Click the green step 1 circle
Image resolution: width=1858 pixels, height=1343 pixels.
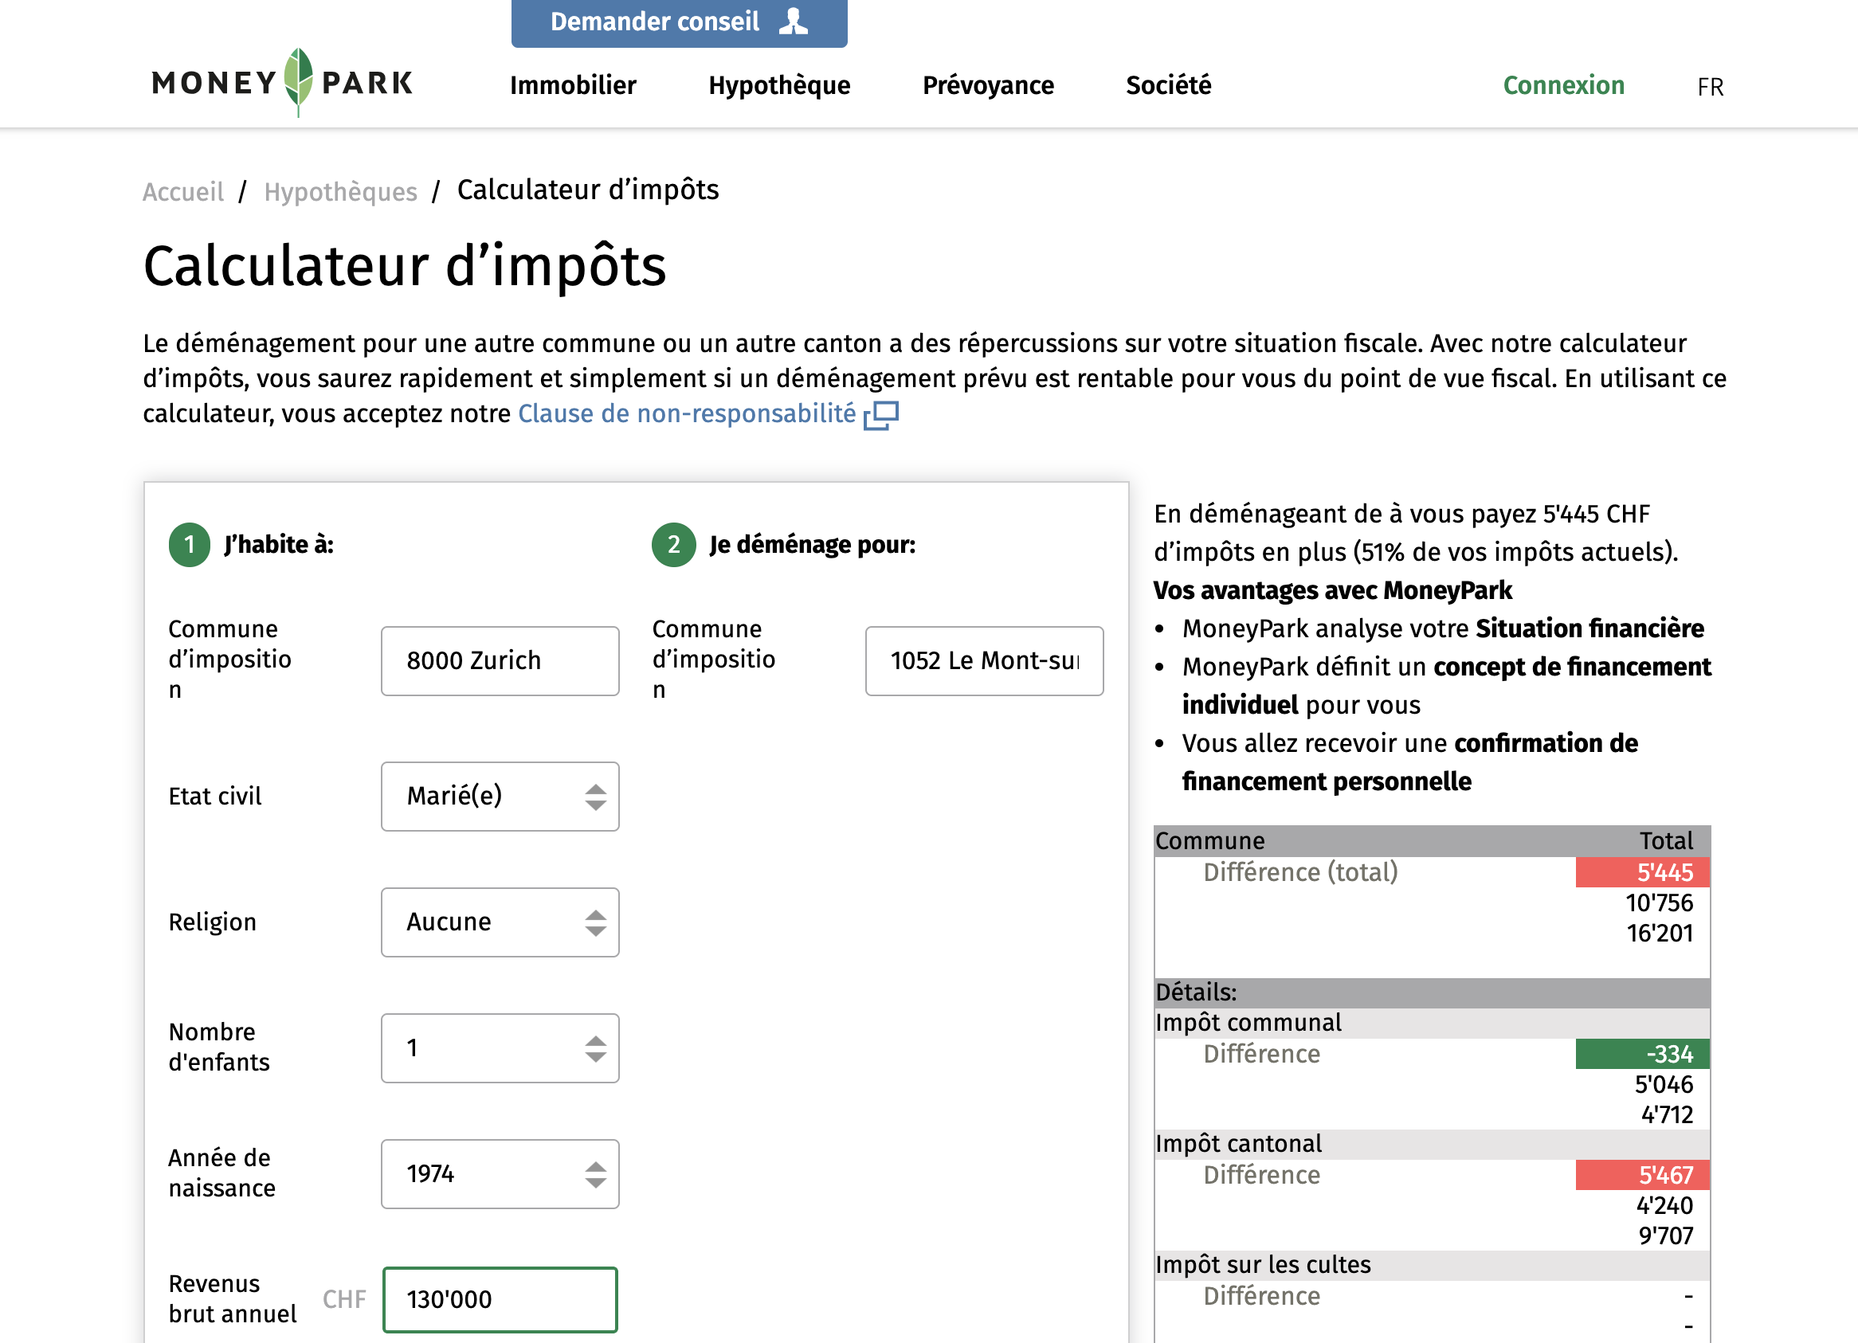click(x=190, y=545)
